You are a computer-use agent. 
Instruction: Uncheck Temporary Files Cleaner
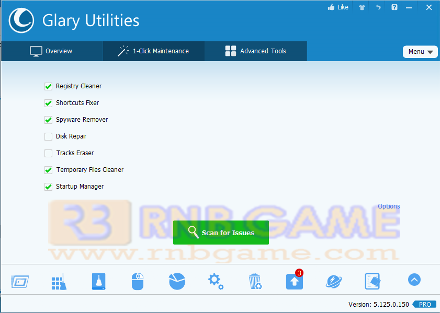(x=48, y=170)
